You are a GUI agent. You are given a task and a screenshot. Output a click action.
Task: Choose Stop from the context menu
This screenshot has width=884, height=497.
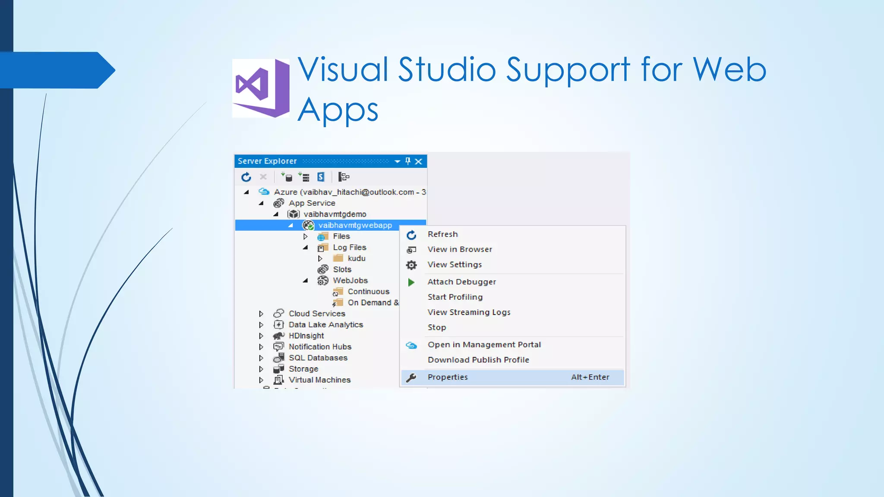(x=512, y=327)
